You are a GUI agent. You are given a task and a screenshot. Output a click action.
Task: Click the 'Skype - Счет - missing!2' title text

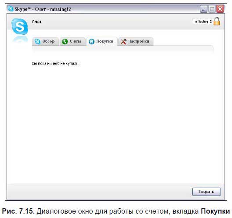coord(43,9)
